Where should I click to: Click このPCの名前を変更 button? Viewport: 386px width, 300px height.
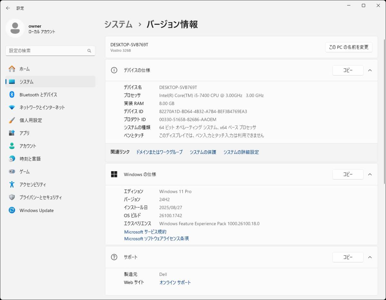click(349, 47)
